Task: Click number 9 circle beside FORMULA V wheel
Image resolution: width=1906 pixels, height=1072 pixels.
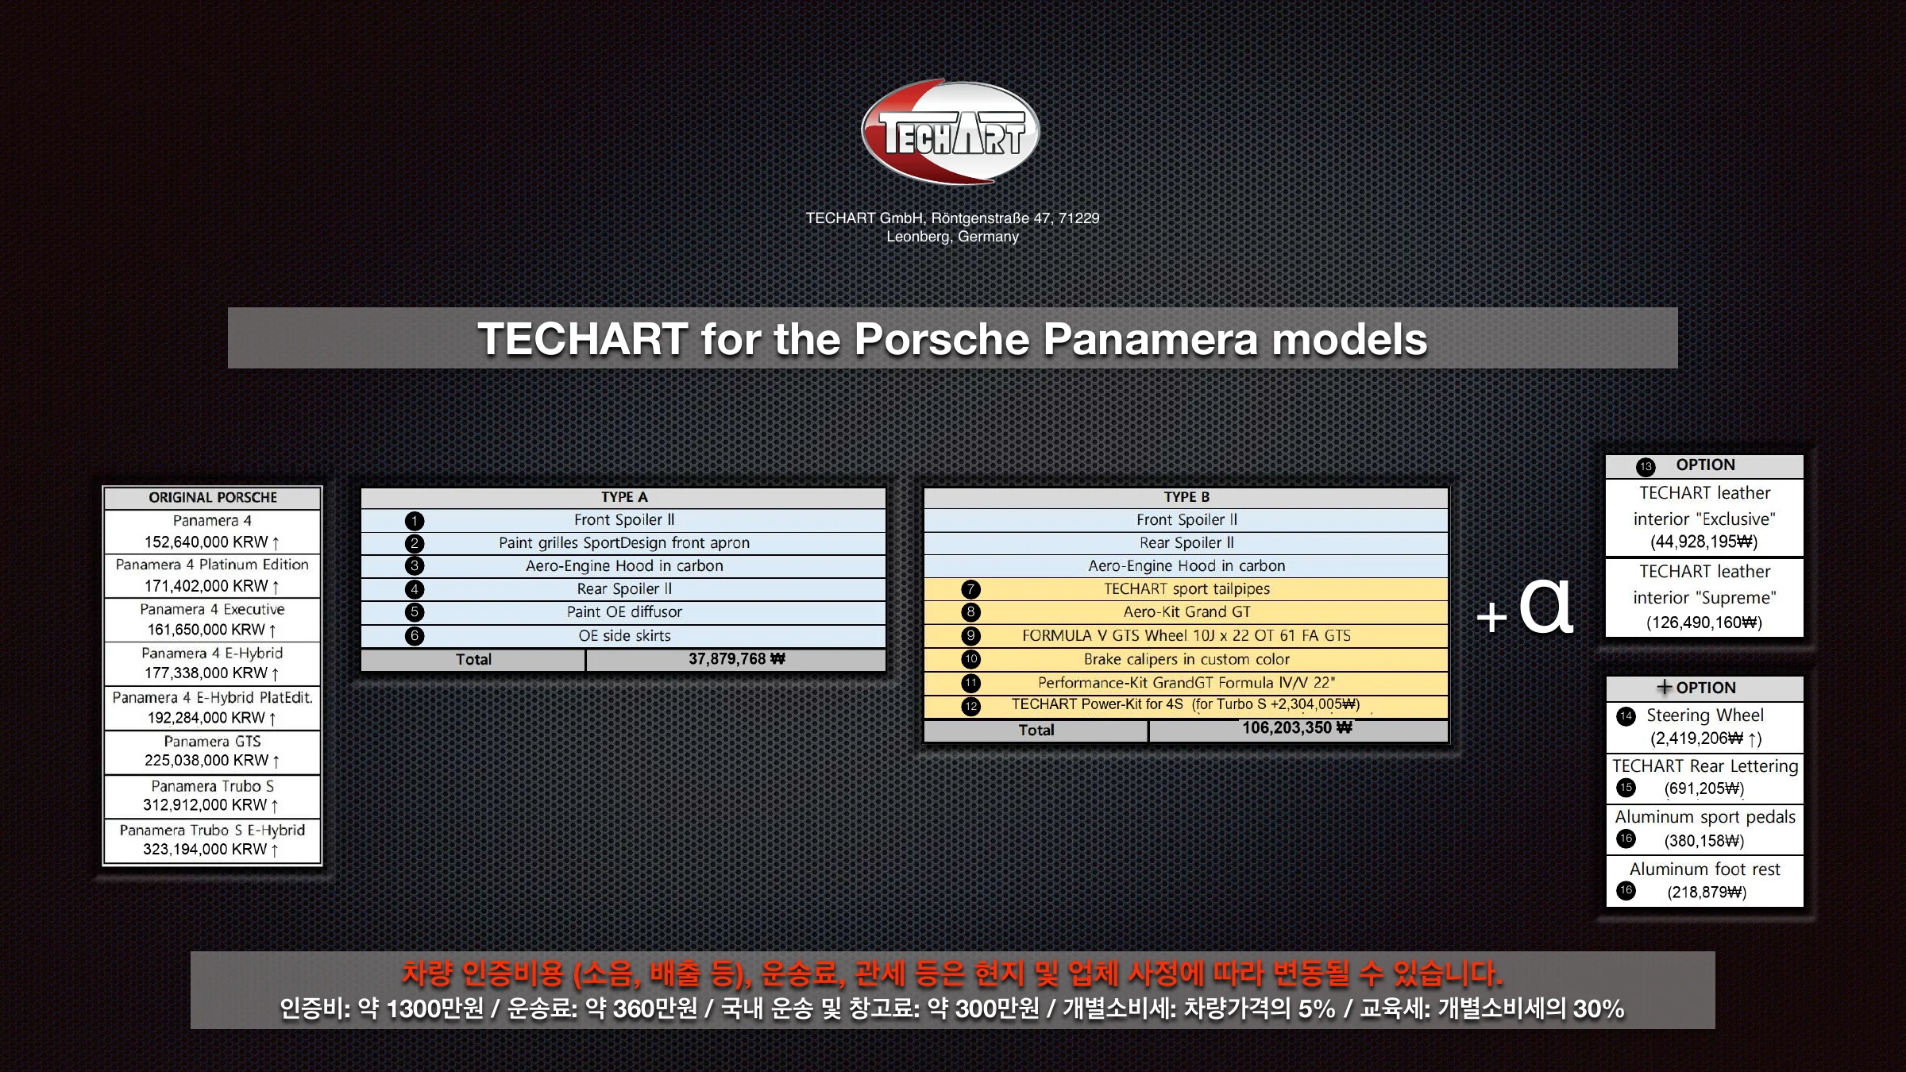Action: (x=970, y=636)
